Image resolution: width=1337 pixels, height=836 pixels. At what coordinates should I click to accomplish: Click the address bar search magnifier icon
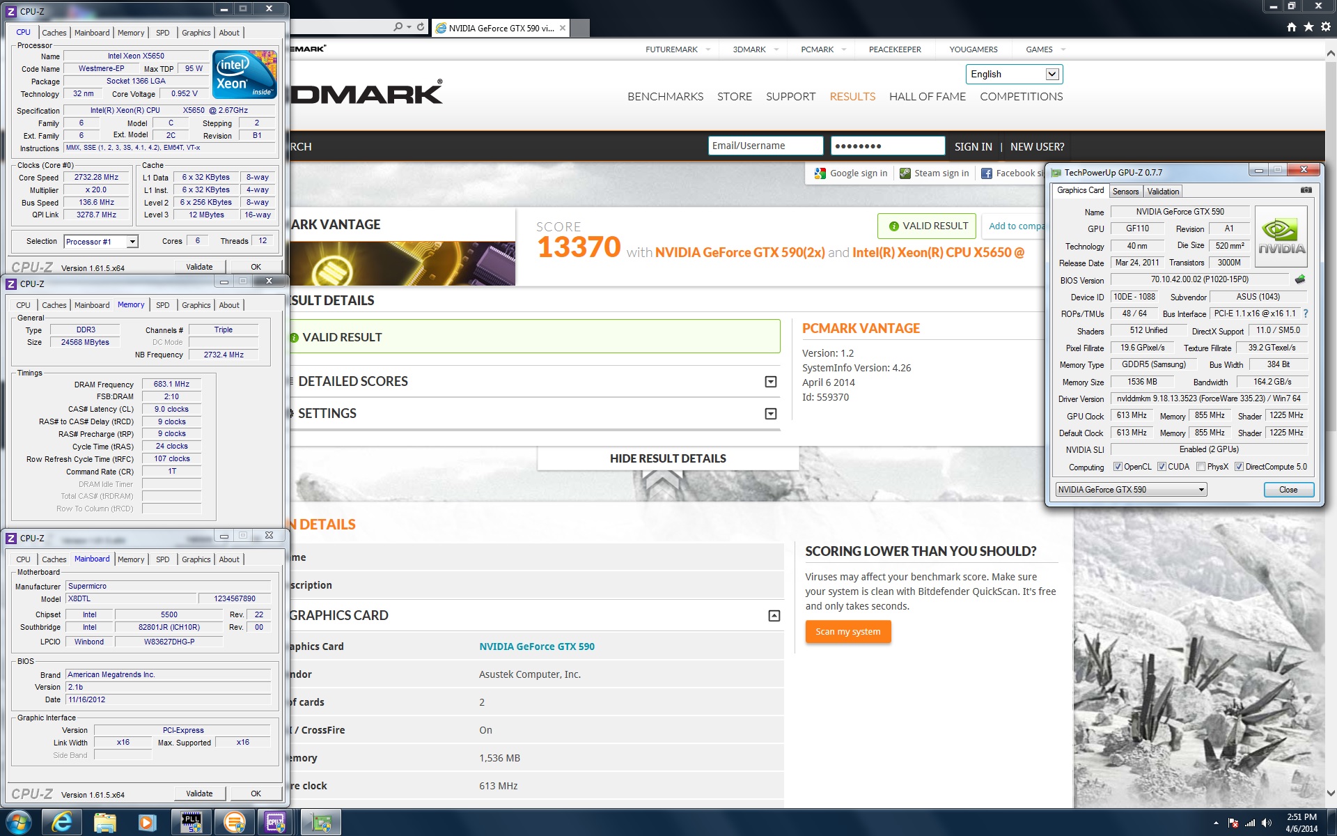tap(398, 27)
